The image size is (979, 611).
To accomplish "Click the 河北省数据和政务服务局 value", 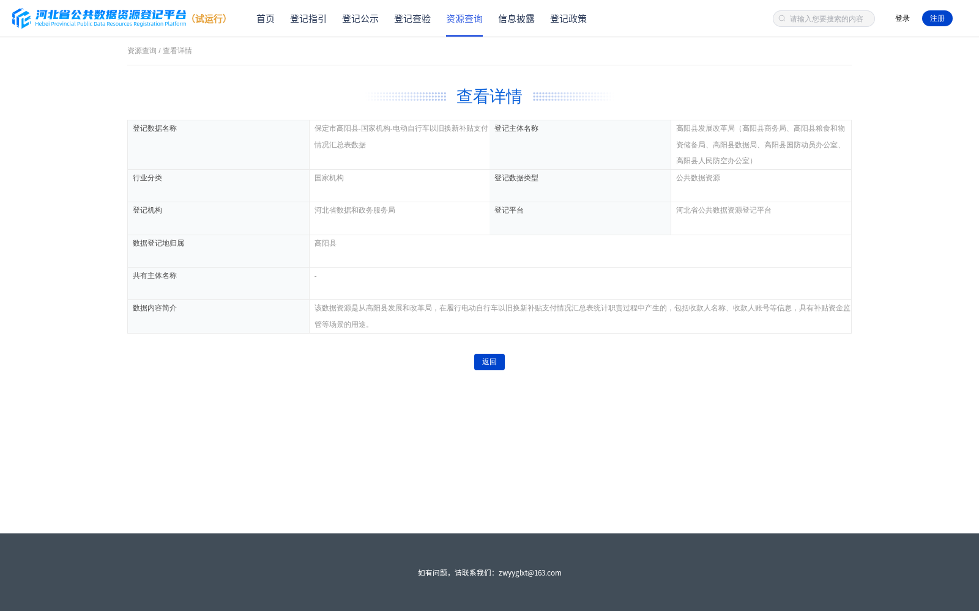I will [x=355, y=210].
